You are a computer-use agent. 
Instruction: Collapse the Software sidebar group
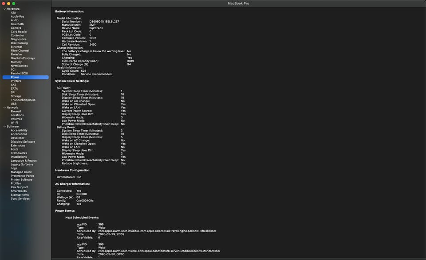tap(4, 127)
